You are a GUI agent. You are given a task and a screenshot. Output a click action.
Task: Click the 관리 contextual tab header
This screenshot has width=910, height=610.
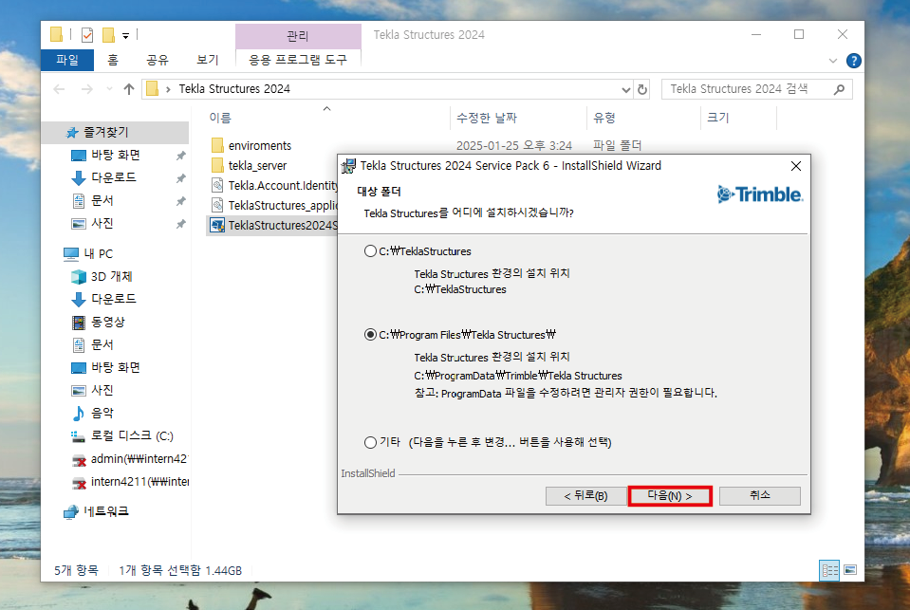coord(298,36)
